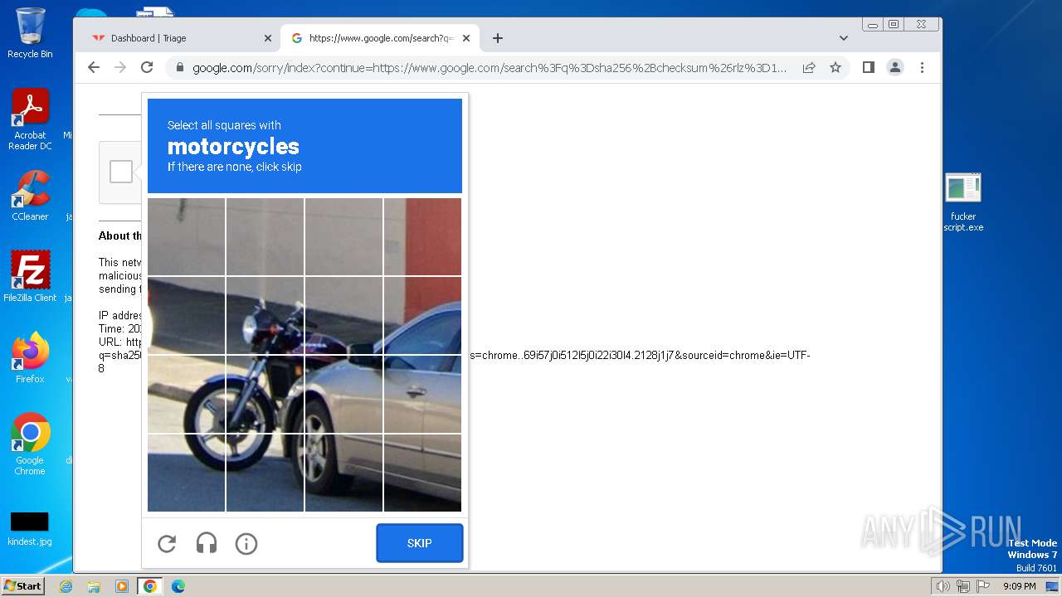
Task: View site information lock icon
Action: click(x=179, y=68)
